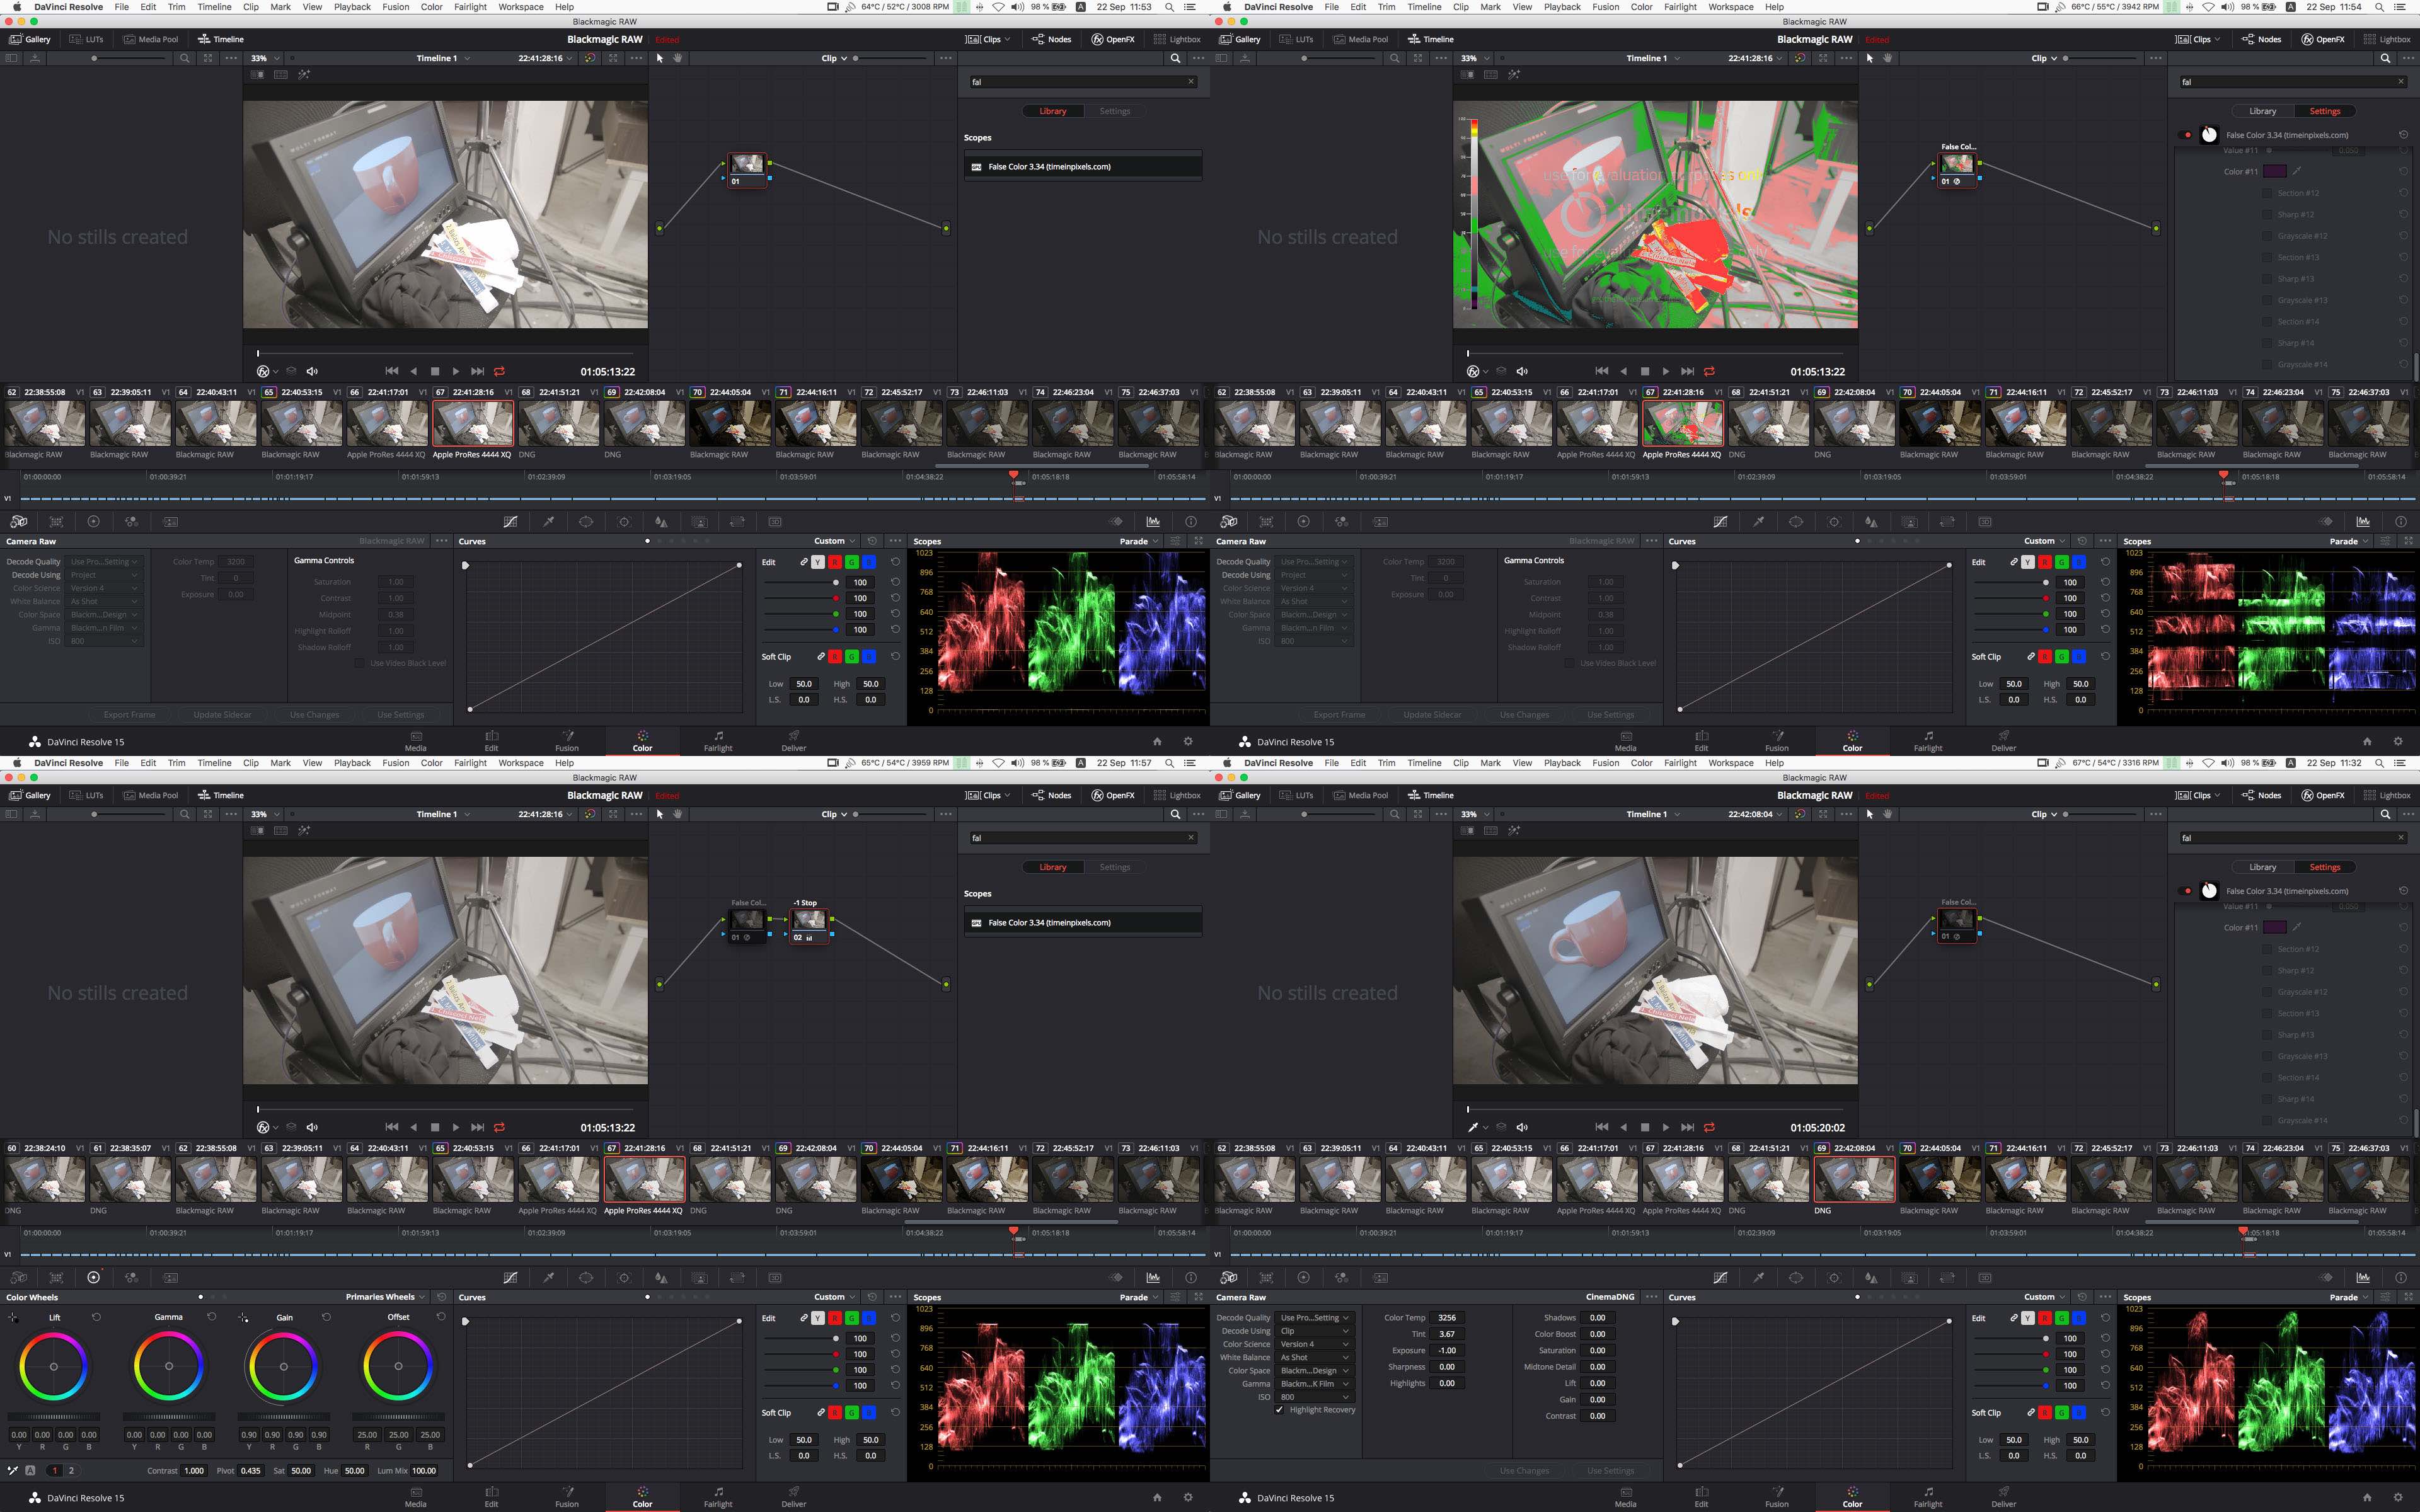The image size is (2420, 1512).
Task: Open Workspace menu in top-right window
Action: 1731,7
